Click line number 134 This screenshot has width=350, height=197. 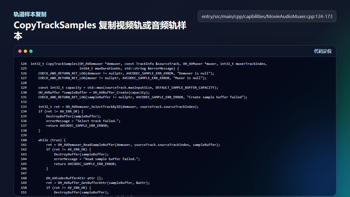24,111
